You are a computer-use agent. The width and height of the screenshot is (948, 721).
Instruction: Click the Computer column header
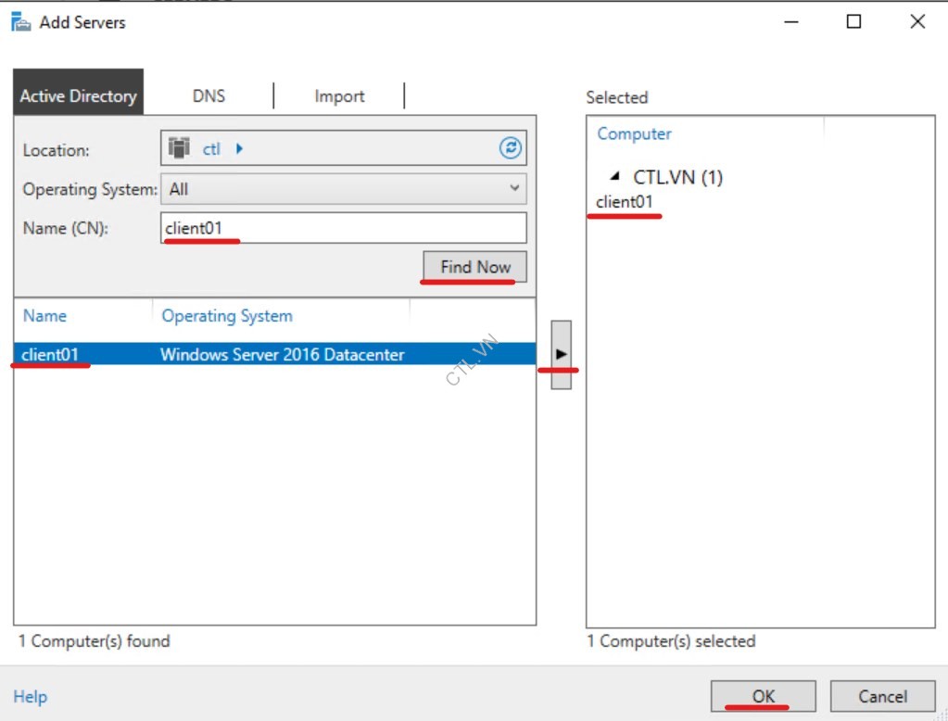(x=634, y=133)
